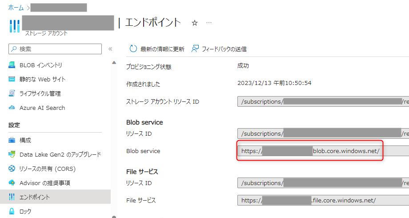Image resolution: width=409 pixels, height=218 pixels.
Task: Collapse the sidebar with the double chevron
Action: click(x=110, y=49)
